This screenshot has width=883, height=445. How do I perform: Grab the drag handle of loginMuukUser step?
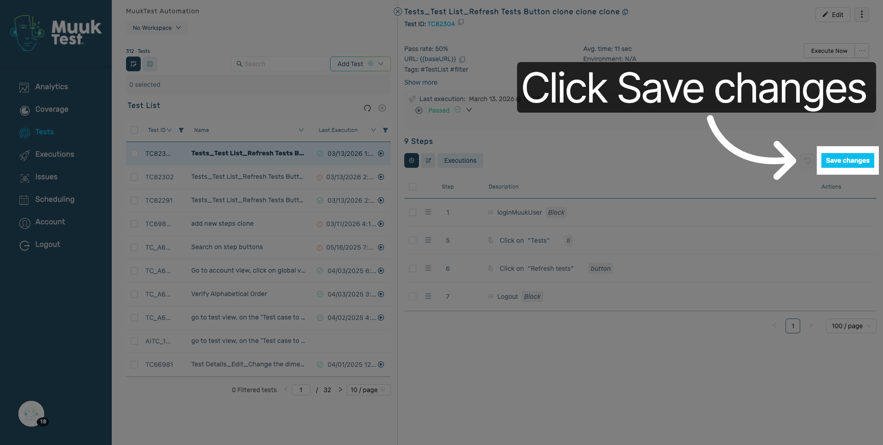point(428,212)
